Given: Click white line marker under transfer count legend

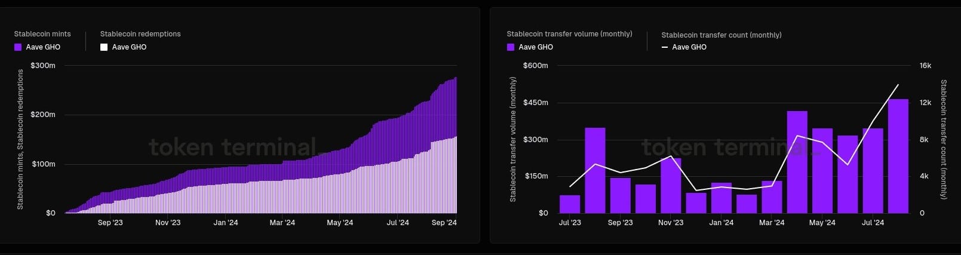Looking at the screenshot, I should click(665, 47).
